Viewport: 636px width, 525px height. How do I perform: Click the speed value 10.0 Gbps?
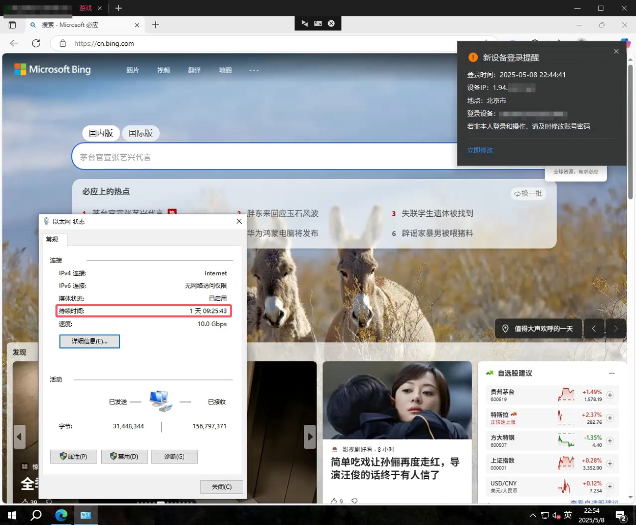pyautogui.click(x=212, y=324)
